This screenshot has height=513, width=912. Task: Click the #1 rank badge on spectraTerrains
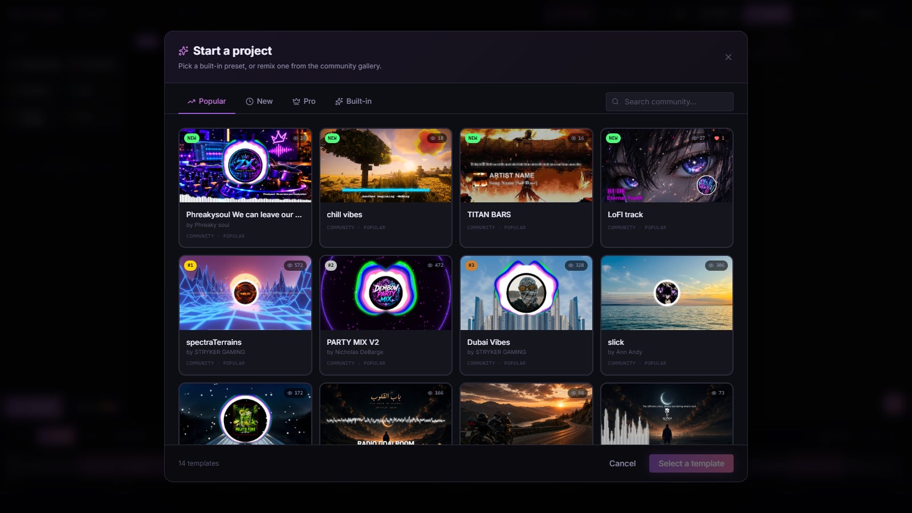190,265
